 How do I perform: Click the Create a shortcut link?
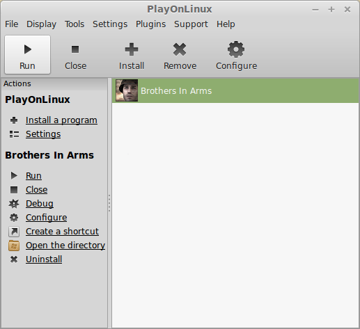[62, 232]
